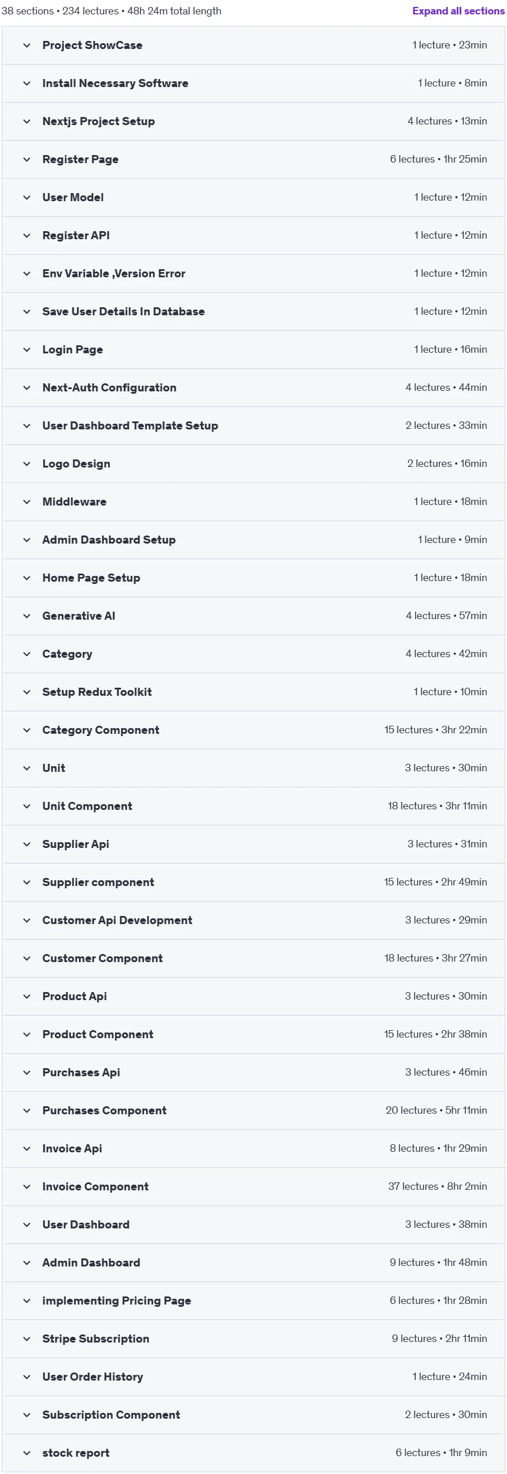Toggle the Next-Auth Configuration chevron

point(26,388)
